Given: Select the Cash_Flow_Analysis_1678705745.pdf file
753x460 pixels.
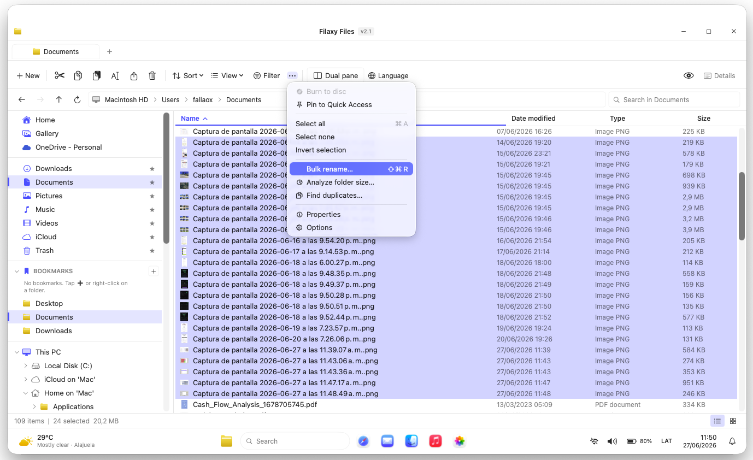Looking at the screenshot, I should point(456,405).
